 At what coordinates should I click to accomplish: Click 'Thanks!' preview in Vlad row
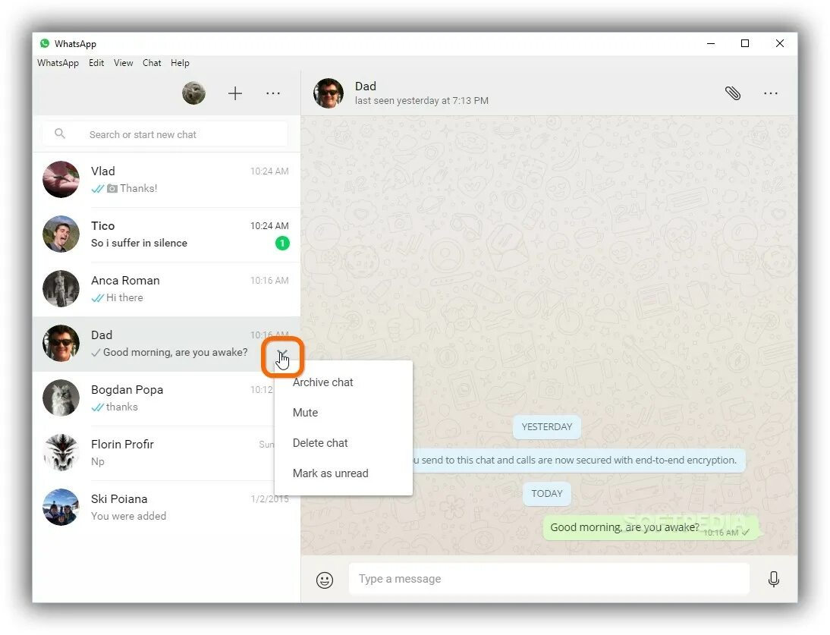139,188
